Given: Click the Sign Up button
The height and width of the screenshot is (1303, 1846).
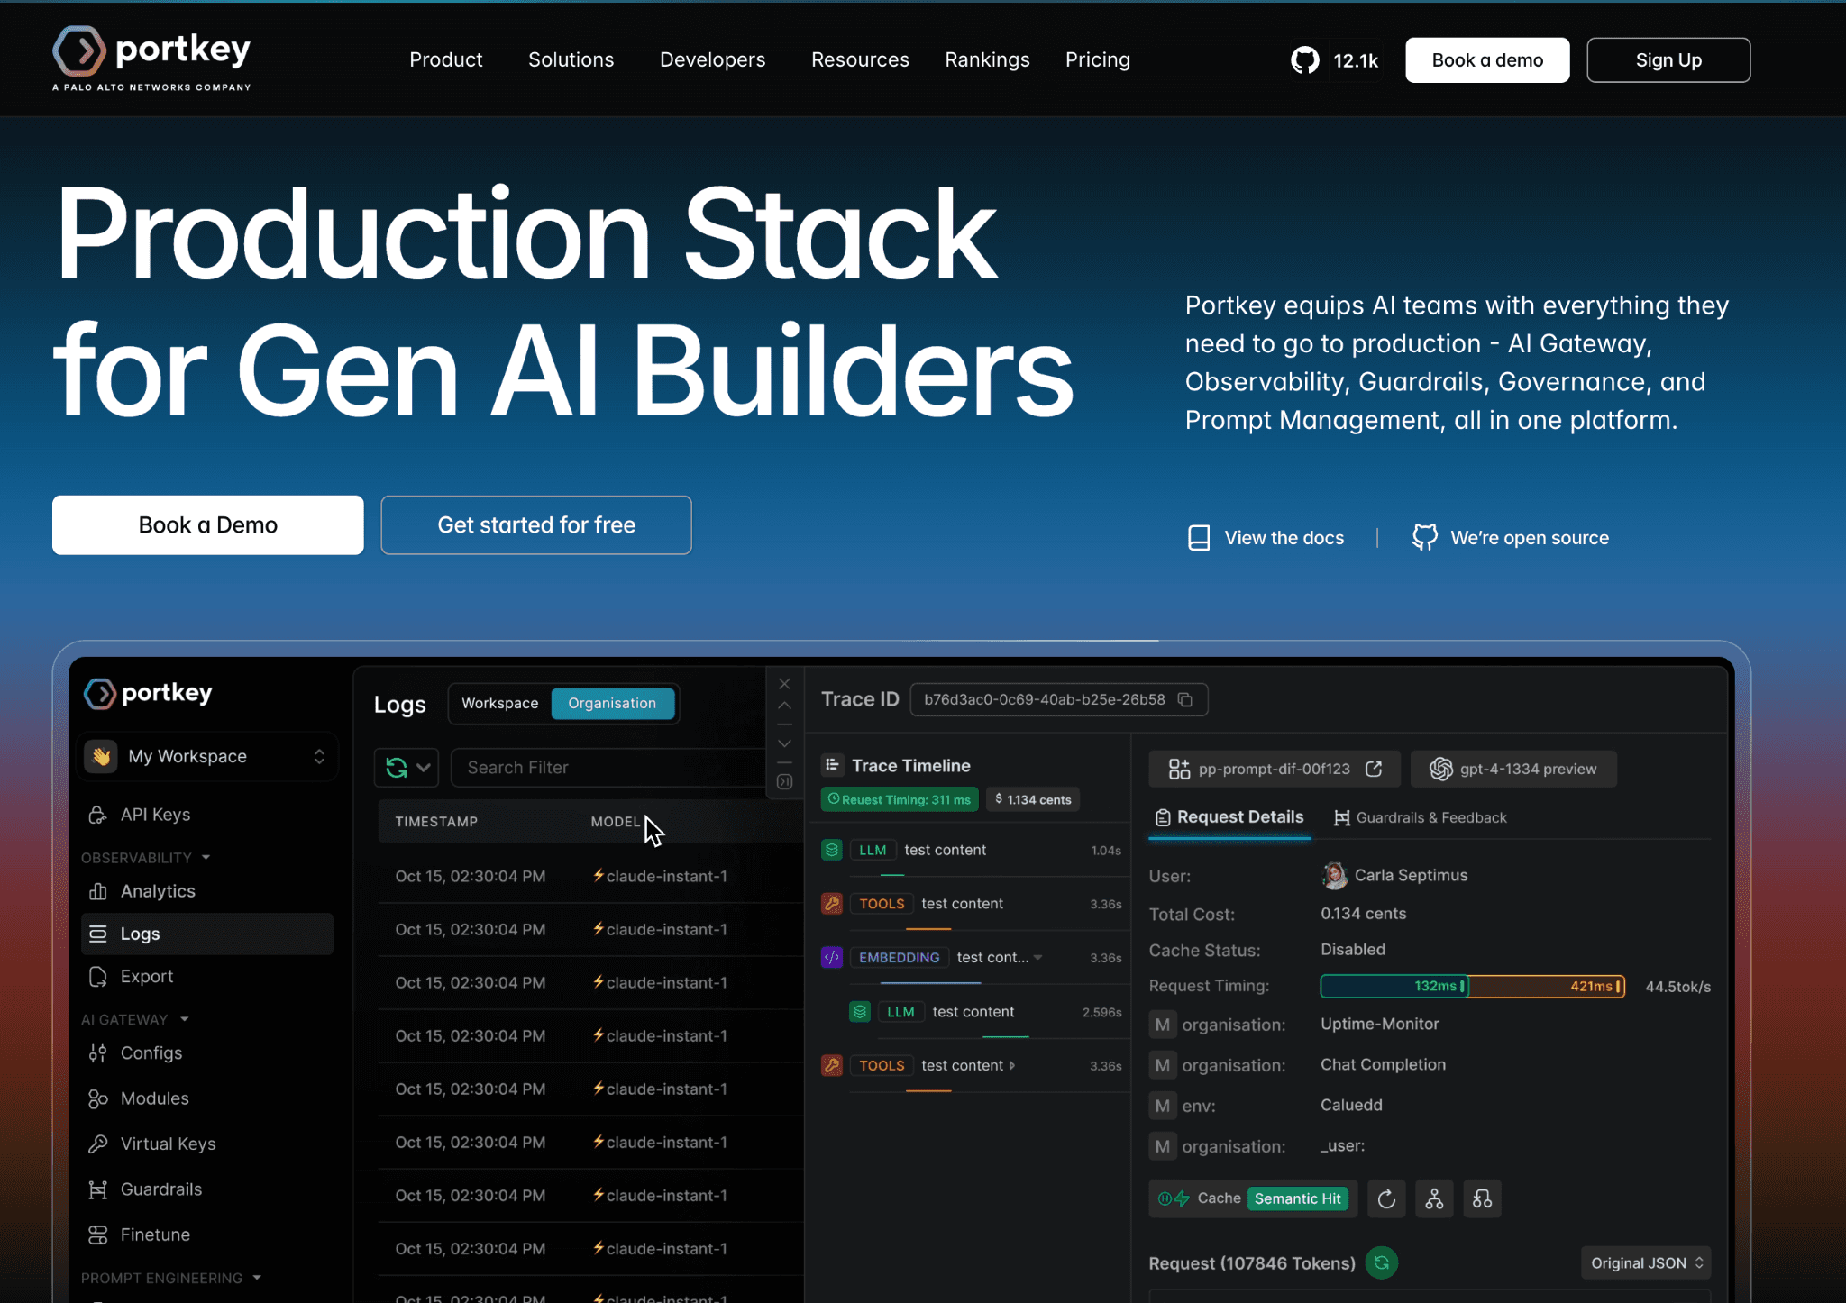Looking at the screenshot, I should [1668, 60].
